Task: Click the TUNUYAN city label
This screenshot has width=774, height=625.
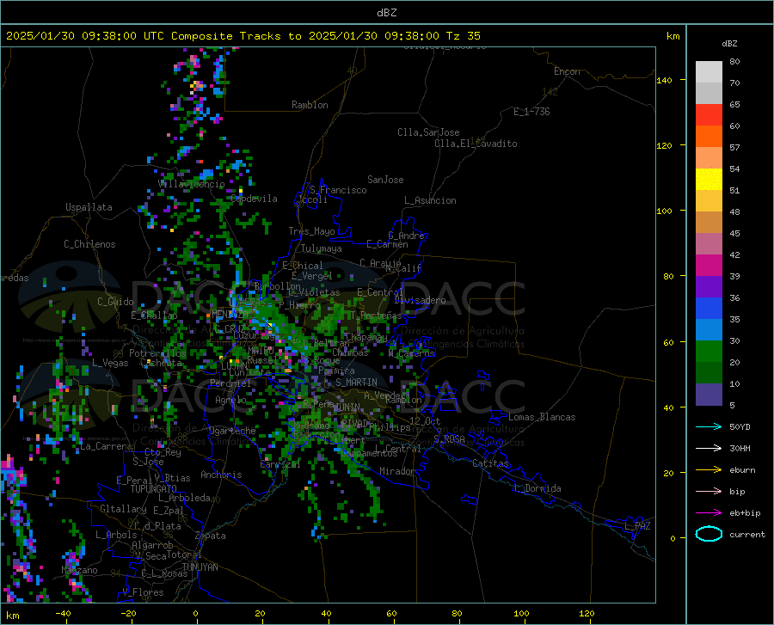Action: click(200, 567)
